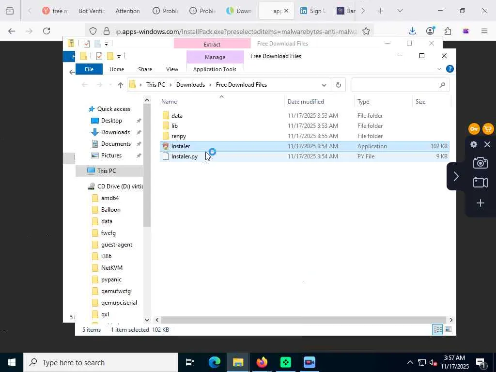Sort by Date modified column

coord(306,102)
